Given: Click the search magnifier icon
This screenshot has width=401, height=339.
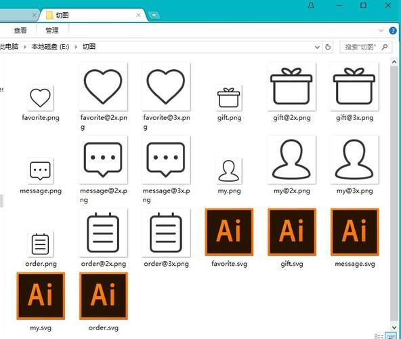Looking at the screenshot, I should click(x=385, y=47).
